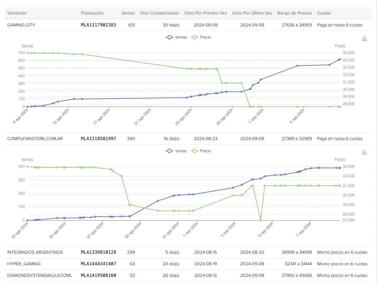Select GAMING-CITY's 'Pagá en hasta 6 cuotas' text
Screen dimensions: 377x283
click(x=340, y=25)
